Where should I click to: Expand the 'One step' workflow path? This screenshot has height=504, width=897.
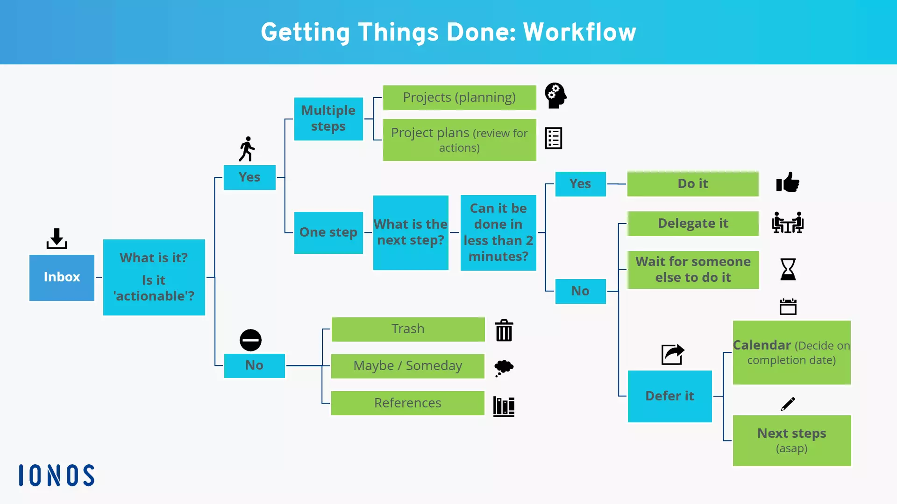pyautogui.click(x=328, y=232)
